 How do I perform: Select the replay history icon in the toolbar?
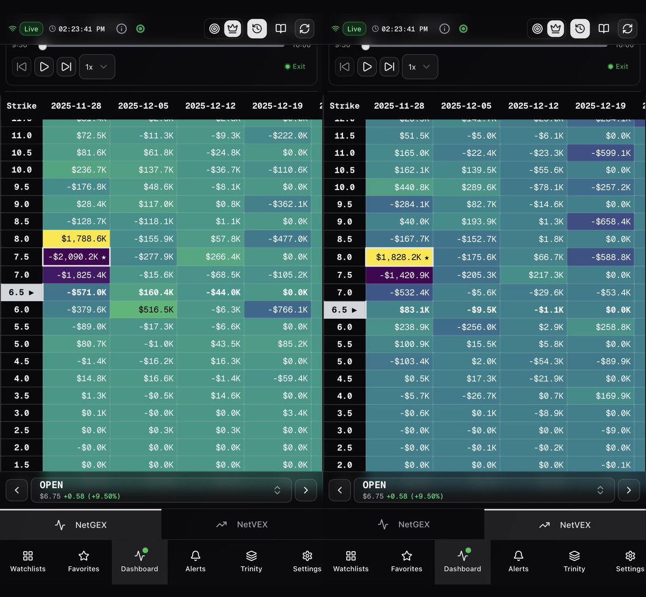click(257, 29)
